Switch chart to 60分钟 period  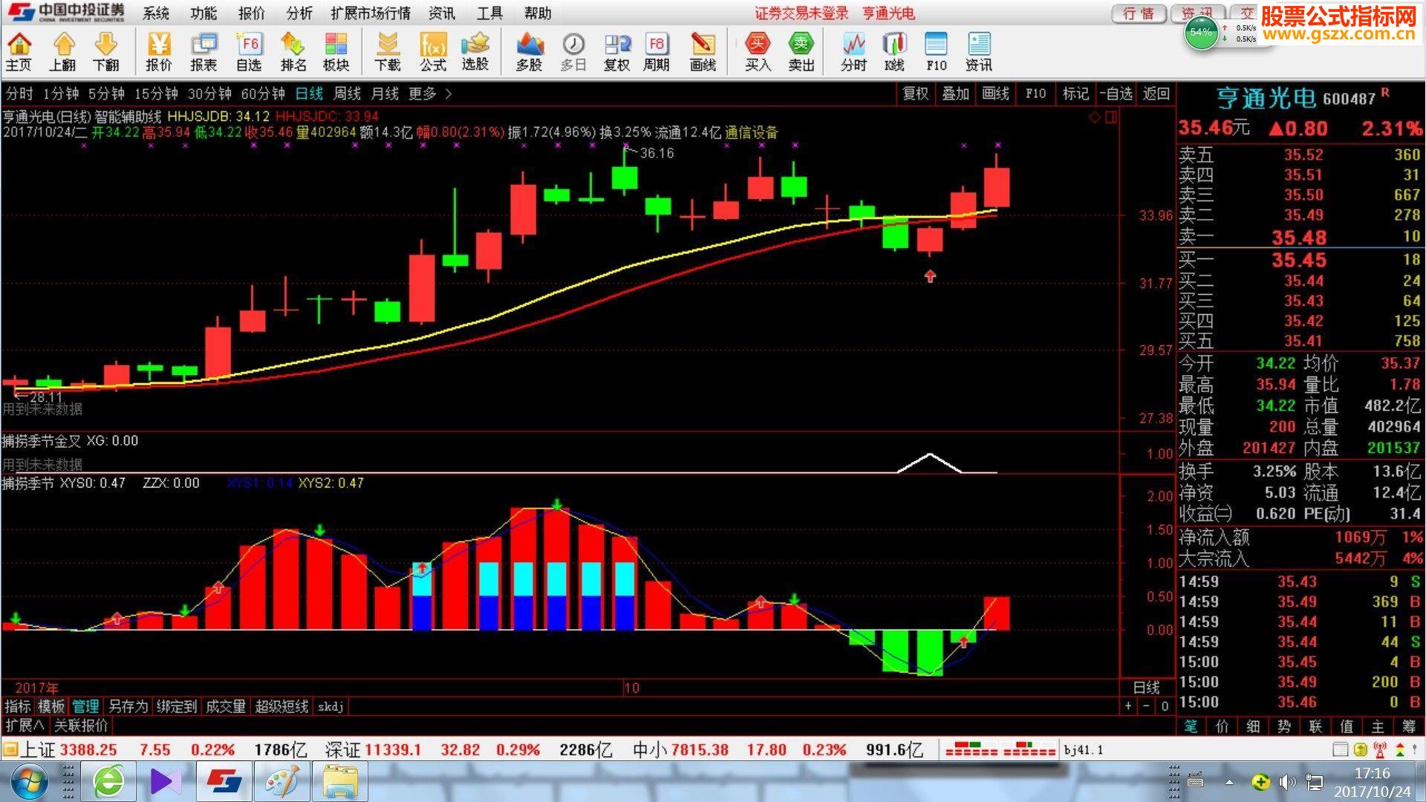263,94
